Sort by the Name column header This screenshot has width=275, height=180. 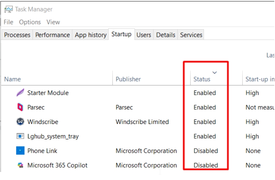(x=13, y=79)
